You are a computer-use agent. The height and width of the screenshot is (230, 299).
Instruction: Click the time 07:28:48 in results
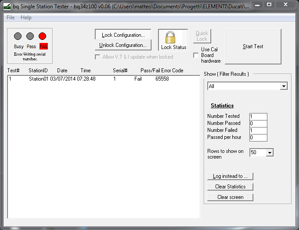[86, 79]
